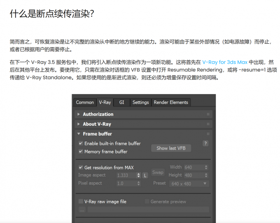The height and width of the screenshot is (223, 280).
Task: Uncheck Get resolution from MAX
Action: pos(81,168)
